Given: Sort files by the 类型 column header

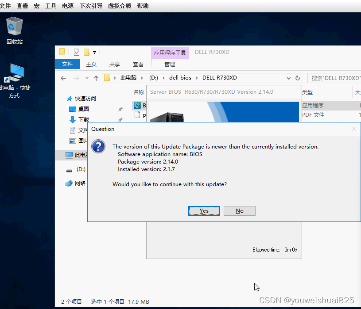Looking at the screenshot, I should 307,92.
